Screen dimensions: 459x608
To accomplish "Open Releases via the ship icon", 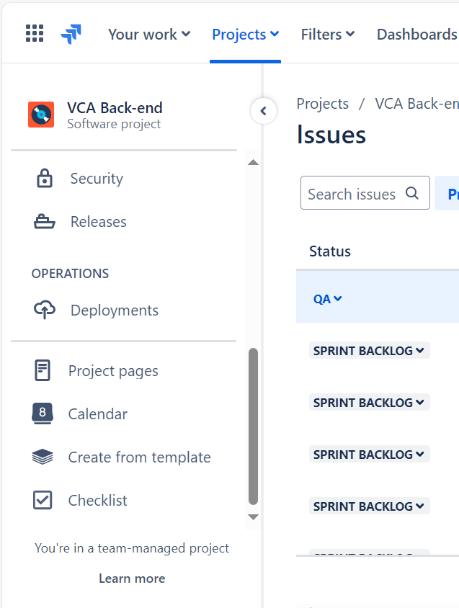I will (x=45, y=222).
